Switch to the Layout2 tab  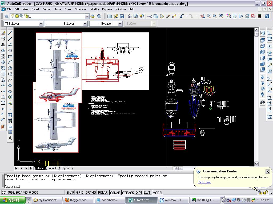click(x=66, y=168)
